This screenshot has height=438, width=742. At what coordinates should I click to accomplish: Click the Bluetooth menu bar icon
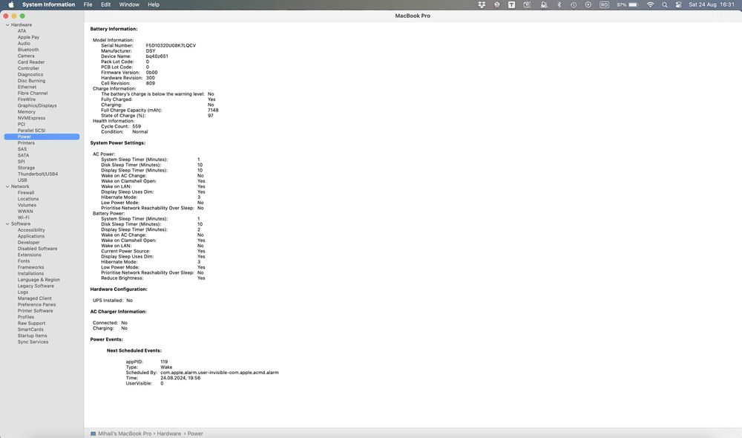tap(559, 4)
